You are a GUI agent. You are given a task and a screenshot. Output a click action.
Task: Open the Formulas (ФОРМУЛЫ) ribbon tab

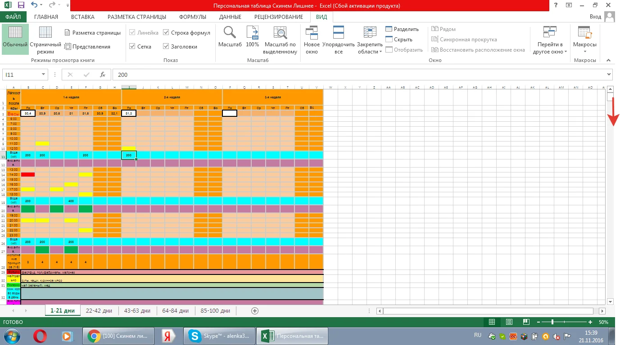pyautogui.click(x=192, y=17)
